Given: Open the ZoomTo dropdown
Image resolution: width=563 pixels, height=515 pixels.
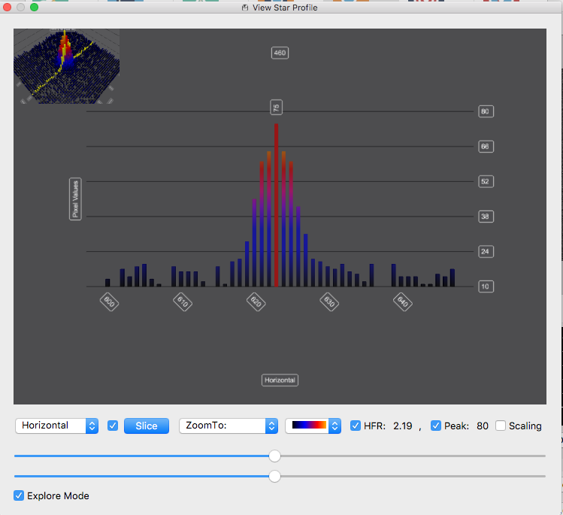Looking at the screenshot, I should (x=229, y=426).
